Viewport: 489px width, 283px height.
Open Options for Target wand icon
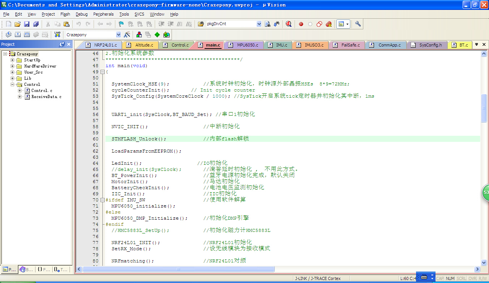[127, 35]
